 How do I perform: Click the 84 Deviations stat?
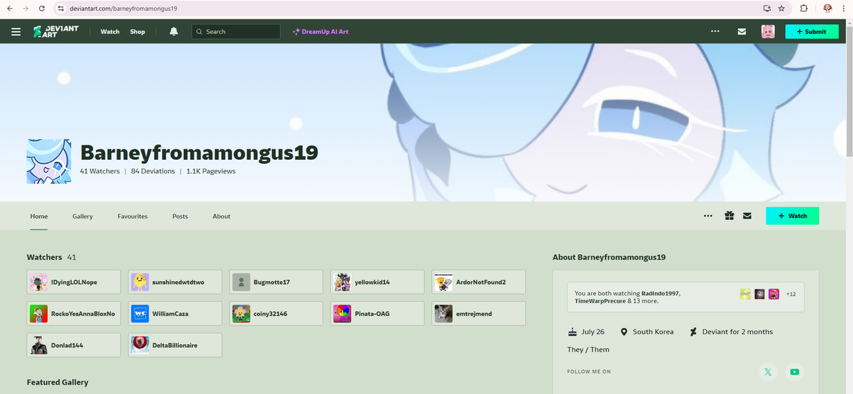[x=153, y=171]
